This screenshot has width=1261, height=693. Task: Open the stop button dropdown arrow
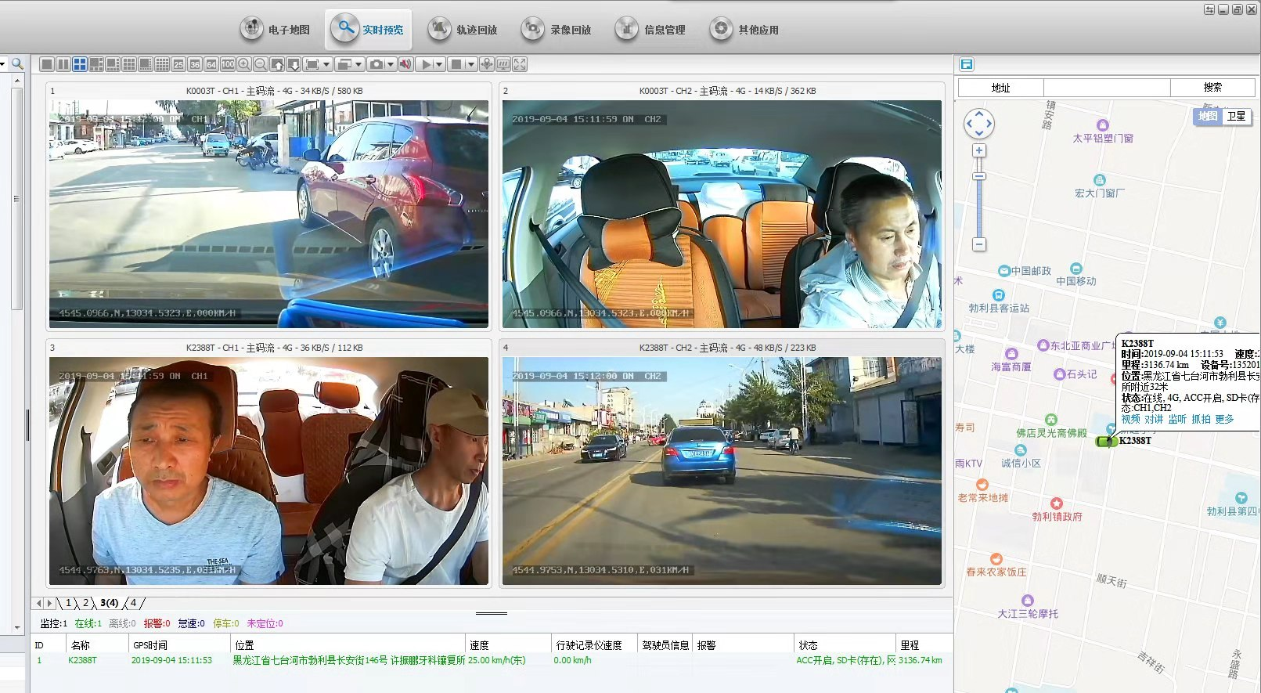pos(470,64)
